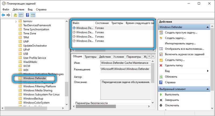Collapse the Windows Defender actions section
Image resolution: width=215 pixels, height=116 pixels.
[207, 27]
